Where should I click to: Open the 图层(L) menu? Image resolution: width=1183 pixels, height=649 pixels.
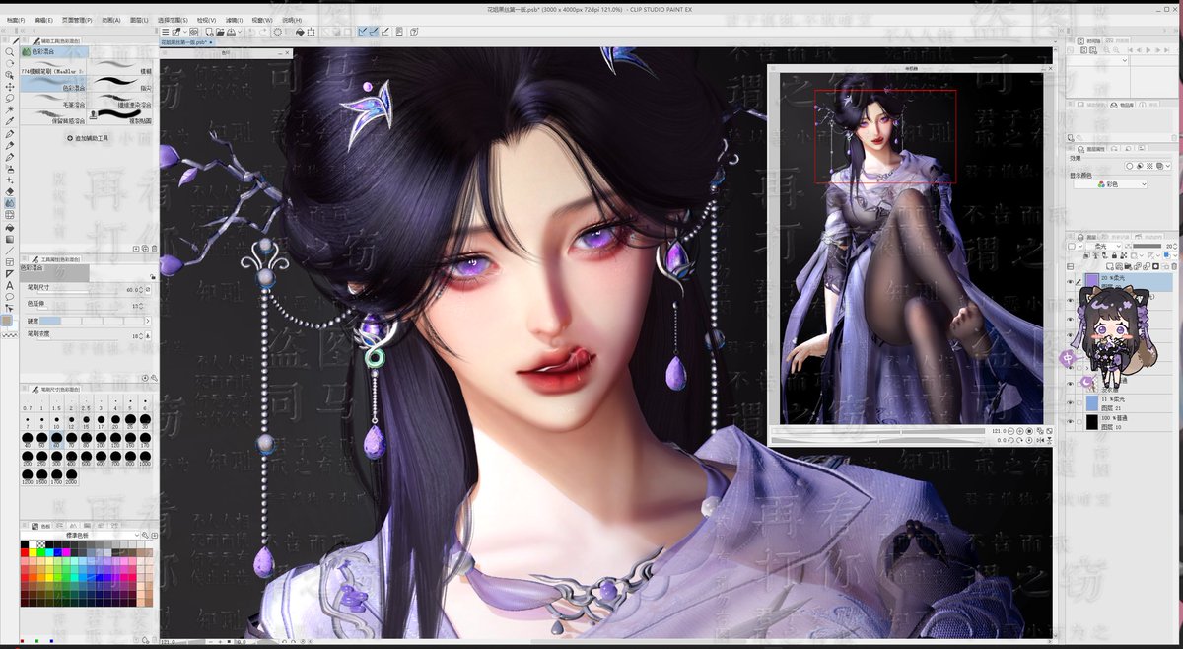click(139, 20)
